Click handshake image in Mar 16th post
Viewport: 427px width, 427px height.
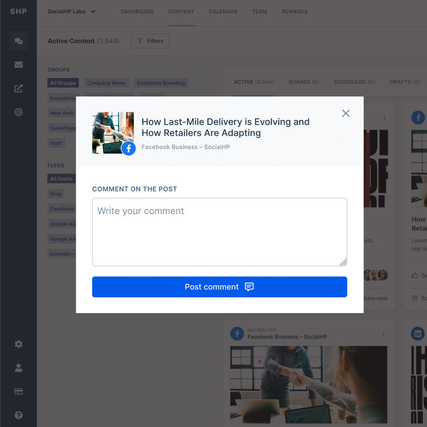point(308,385)
